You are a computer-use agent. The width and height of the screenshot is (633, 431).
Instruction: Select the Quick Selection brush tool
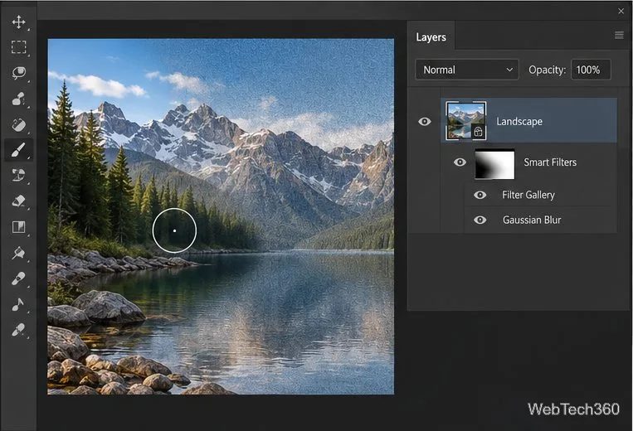tap(18, 99)
